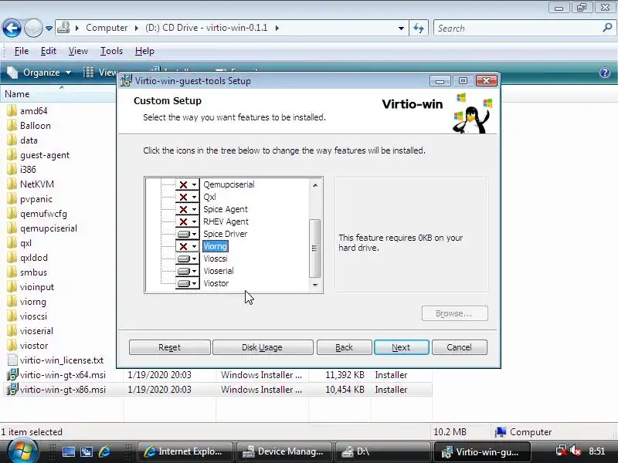The height and width of the screenshot is (463, 618).
Task: Open Vioserial feature install dropdown
Action: tap(187, 271)
